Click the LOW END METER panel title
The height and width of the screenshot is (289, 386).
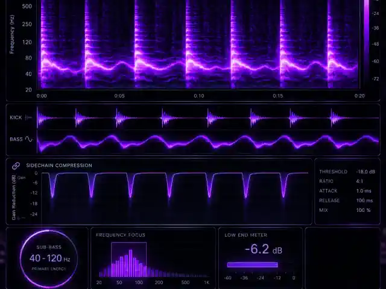pyautogui.click(x=245, y=235)
